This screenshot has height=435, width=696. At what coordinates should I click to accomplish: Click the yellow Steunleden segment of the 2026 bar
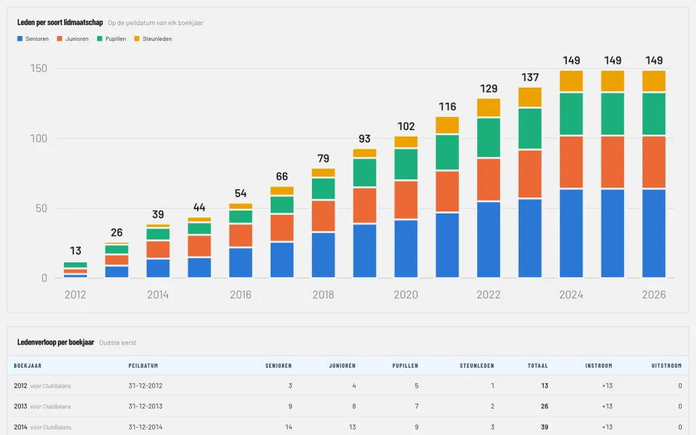[654, 81]
